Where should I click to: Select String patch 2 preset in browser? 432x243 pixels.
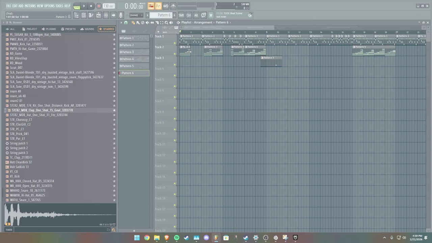click(x=19, y=148)
